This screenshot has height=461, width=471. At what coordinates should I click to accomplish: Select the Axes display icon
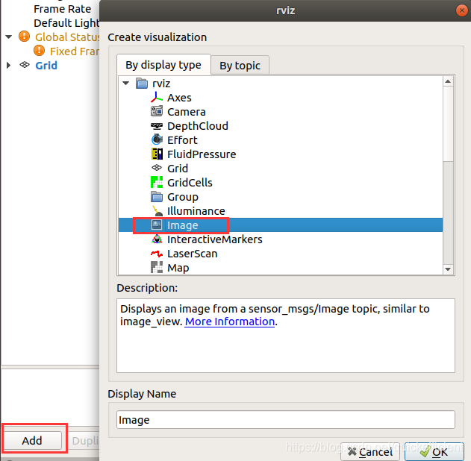click(157, 98)
